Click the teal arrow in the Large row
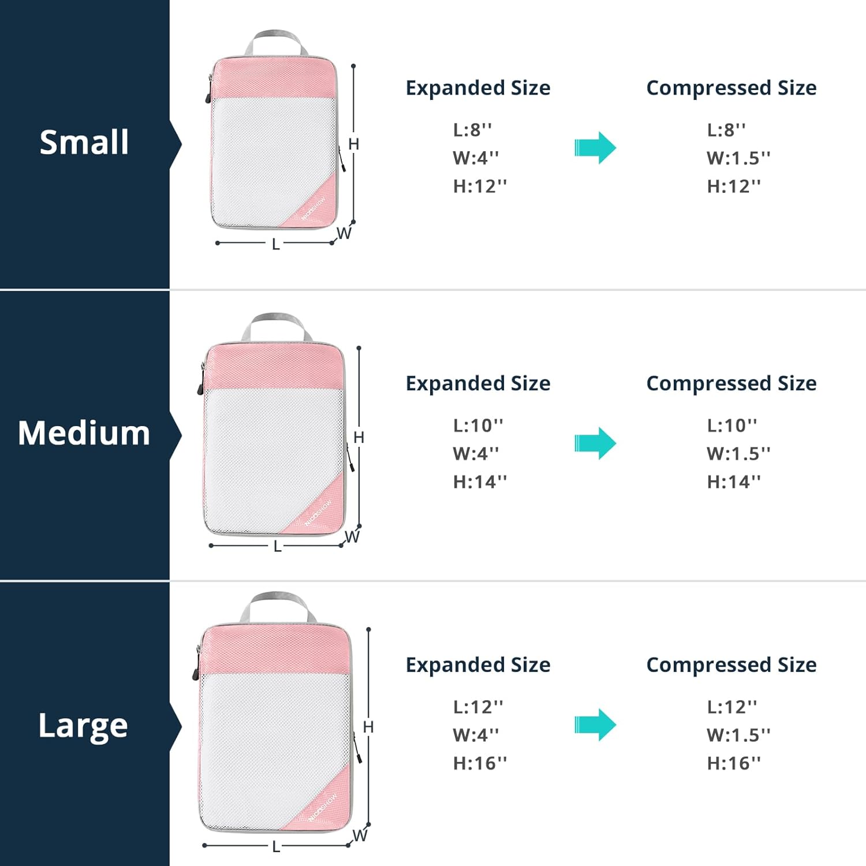The image size is (866, 866). 595,725
